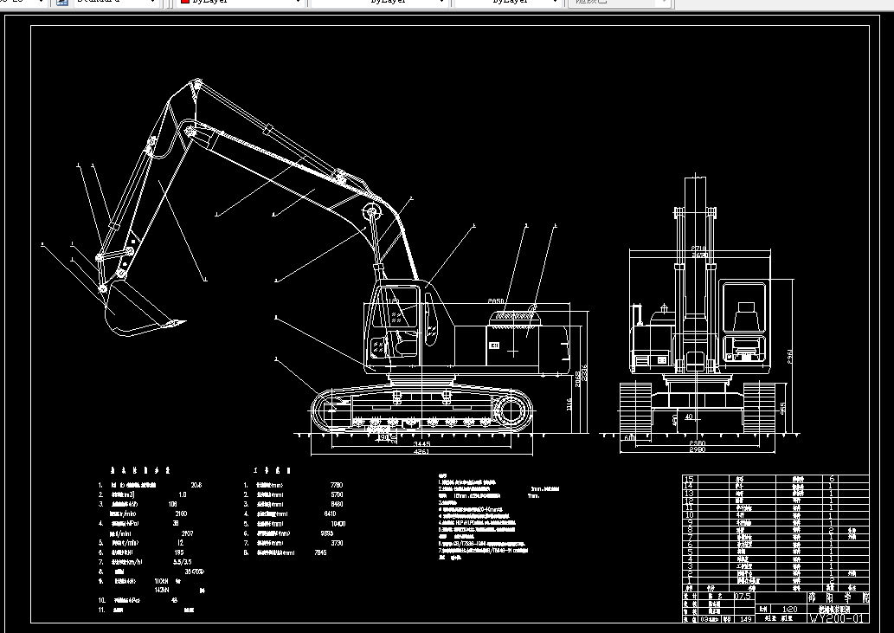Image resolution: width=894 pixels, height=633 pixels.
Task: Click the drawing scale value 1:20
Action: click(789, 610)
